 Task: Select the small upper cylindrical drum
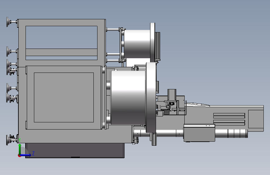(137, 44)
